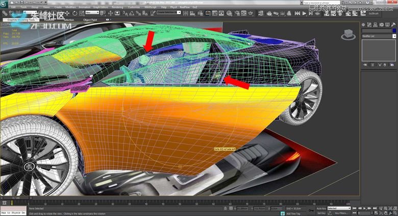Open the Curve Editor icon
The image size is (398, 216).
[x=215, y=13]
